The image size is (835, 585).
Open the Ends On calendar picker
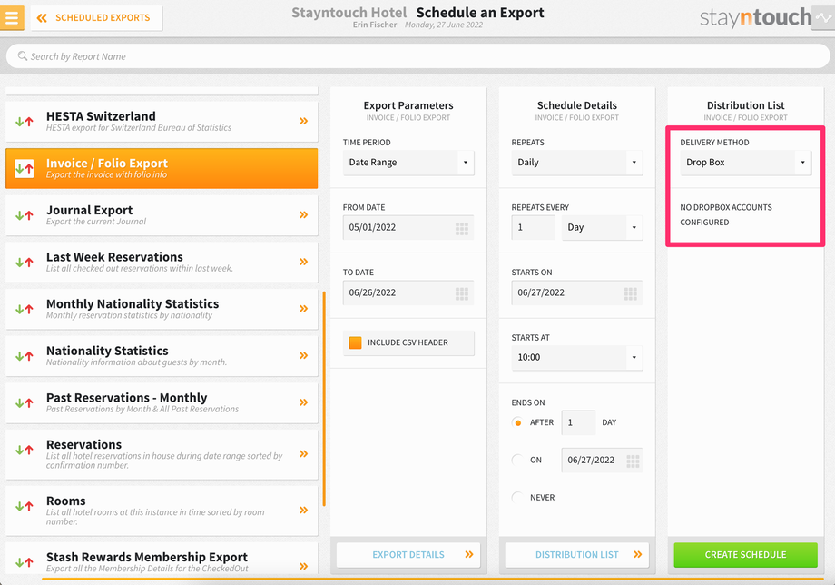point(633,461)
